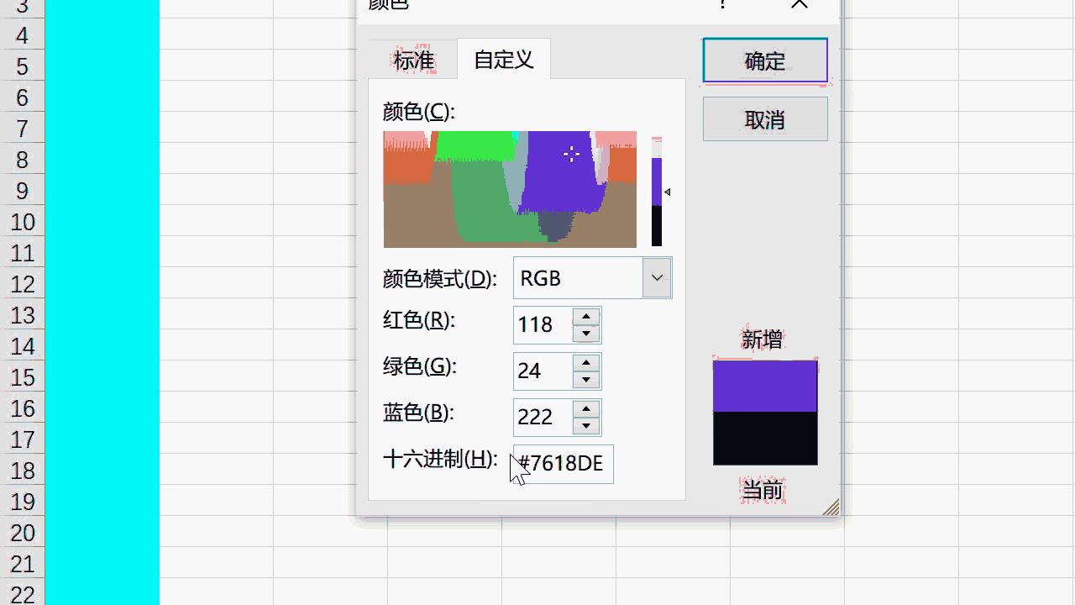Edit the 绿色 green value input field
The width and height of the screenshot is (1075, 605).
(542, 371)
